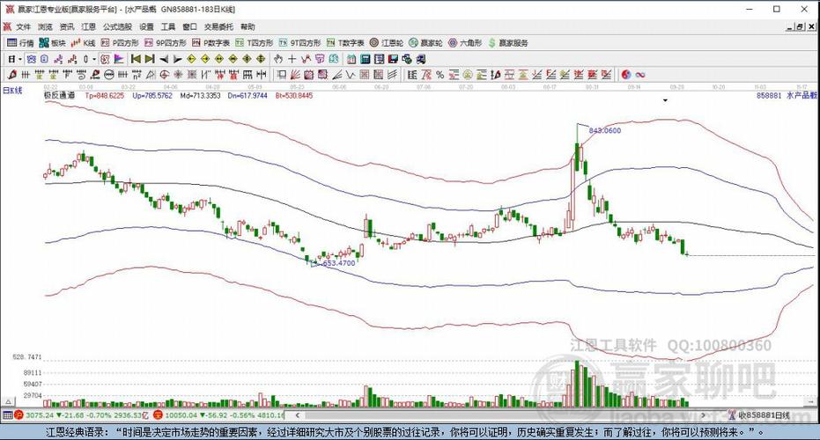Click the Tp=848.6225 indicator value
The image size is (820, 440).
point(105,96)
